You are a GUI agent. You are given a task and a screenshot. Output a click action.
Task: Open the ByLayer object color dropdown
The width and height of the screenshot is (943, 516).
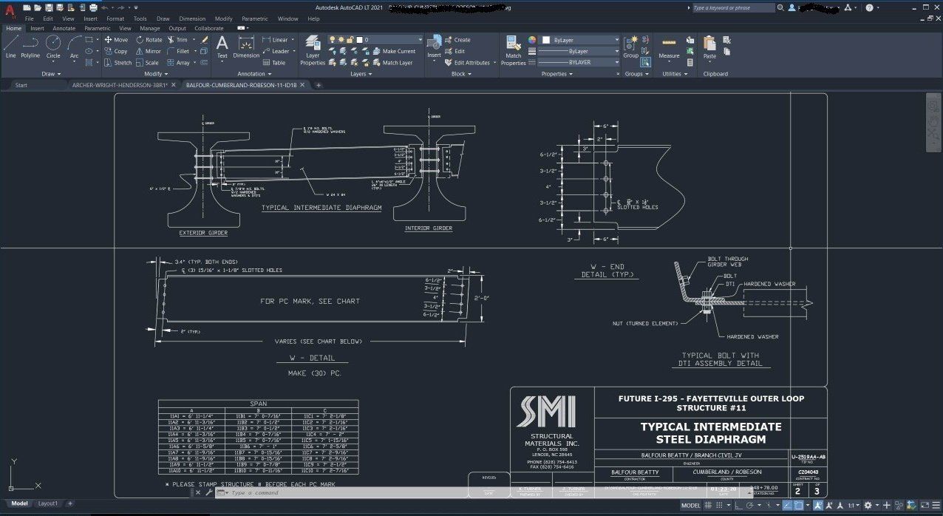[x=580, y=40]
